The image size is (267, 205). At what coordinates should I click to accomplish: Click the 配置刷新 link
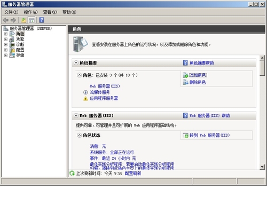(x=133, y=174)
